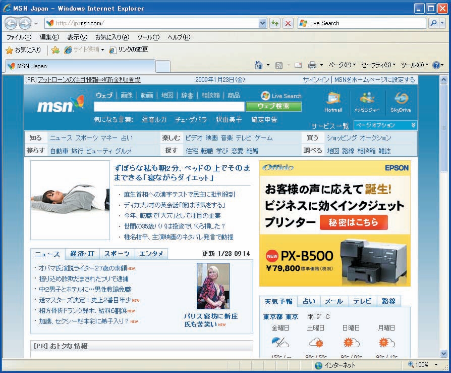Open the ファイル(F) menu
This screenshot has width=451, height=373.
click(x=19, y=37)
